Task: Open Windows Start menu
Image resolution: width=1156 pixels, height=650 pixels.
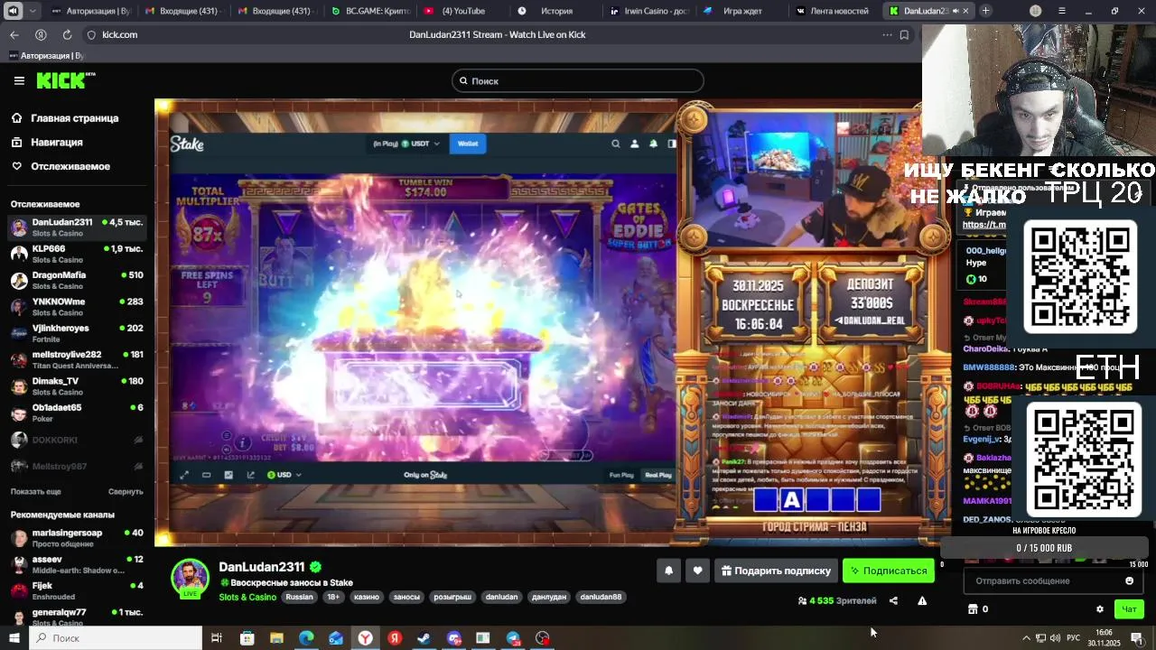Action: pyautogui.click(x=14, y=638)
